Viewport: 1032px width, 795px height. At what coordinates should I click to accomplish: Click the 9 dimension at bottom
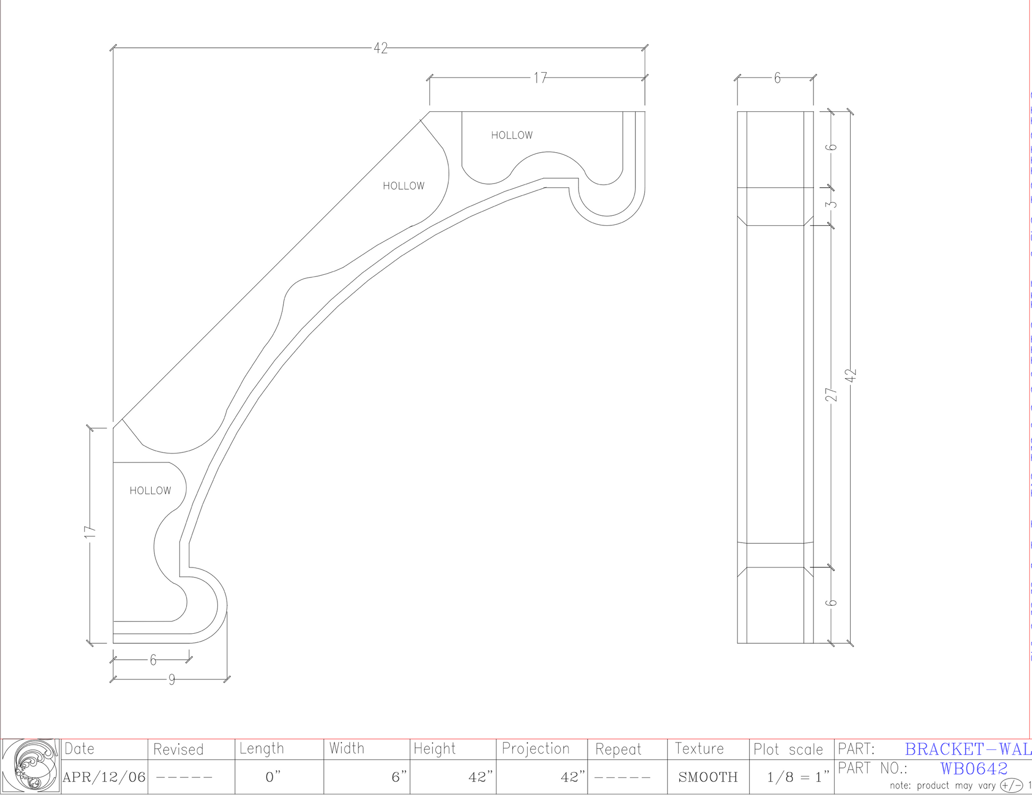click(x=171, y=680)
